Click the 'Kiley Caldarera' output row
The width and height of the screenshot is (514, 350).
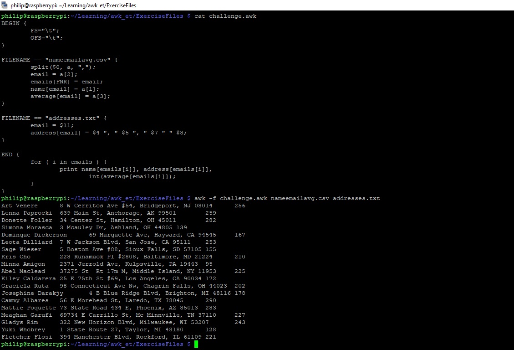click(108, 278)
